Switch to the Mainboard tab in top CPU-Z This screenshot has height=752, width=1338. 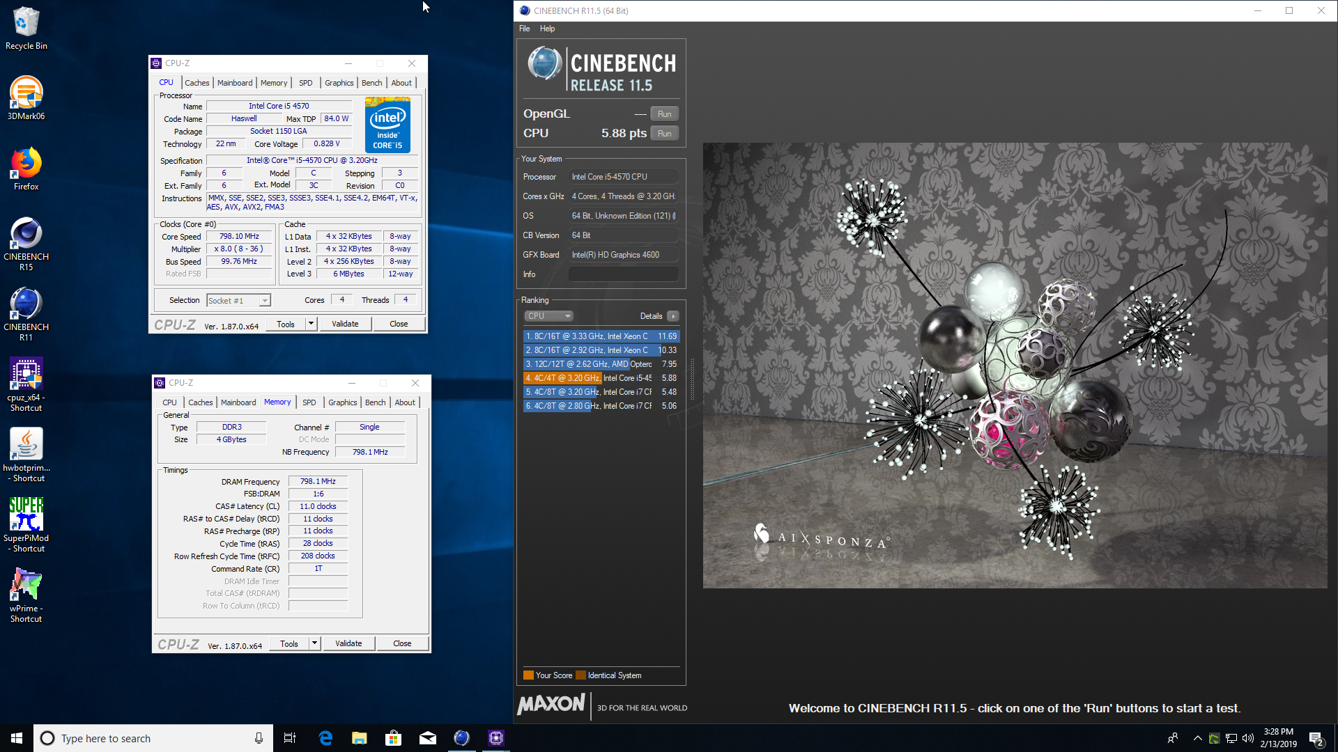point(235,83)
